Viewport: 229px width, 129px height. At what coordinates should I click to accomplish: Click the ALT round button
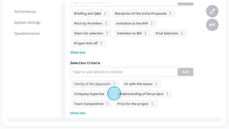tap(212, 25)
